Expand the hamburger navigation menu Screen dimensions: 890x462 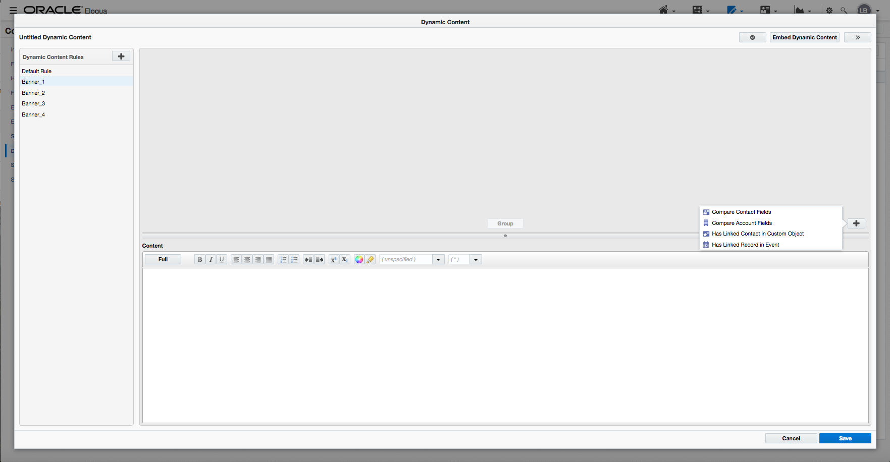[x=13, y=10]
